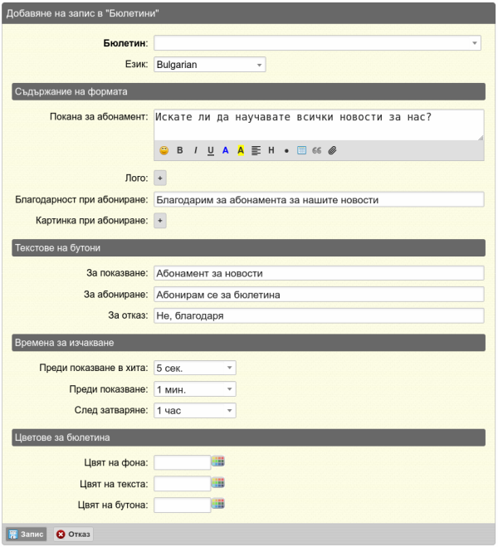The image size is (498, 547).
Task: Click the Лого: label
Action: pos(136,178)
